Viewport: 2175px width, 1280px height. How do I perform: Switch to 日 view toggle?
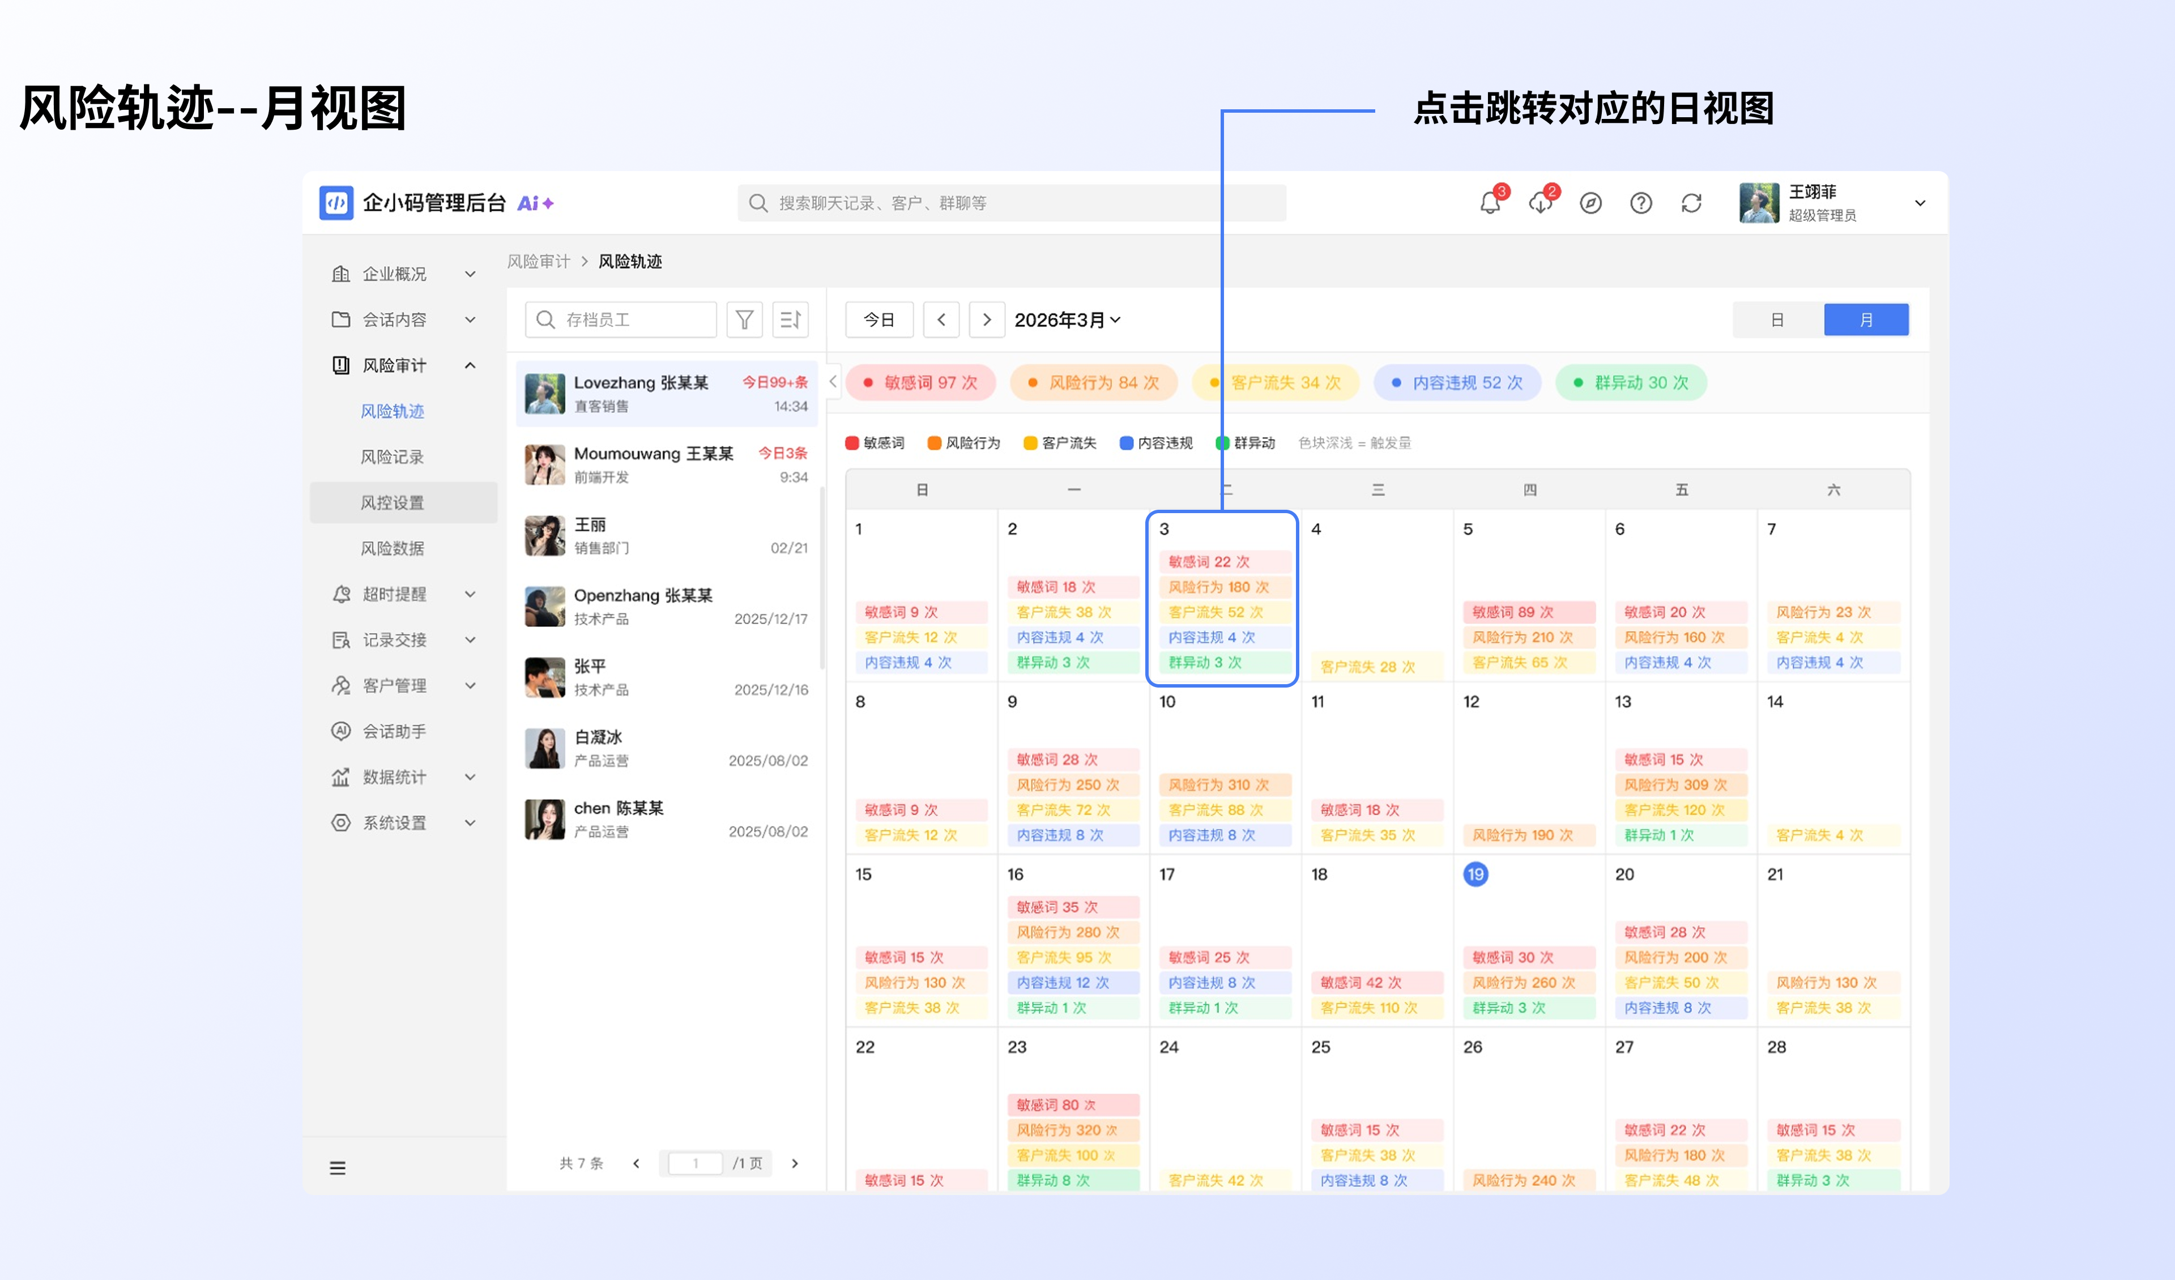click(x=1777, y=319)
